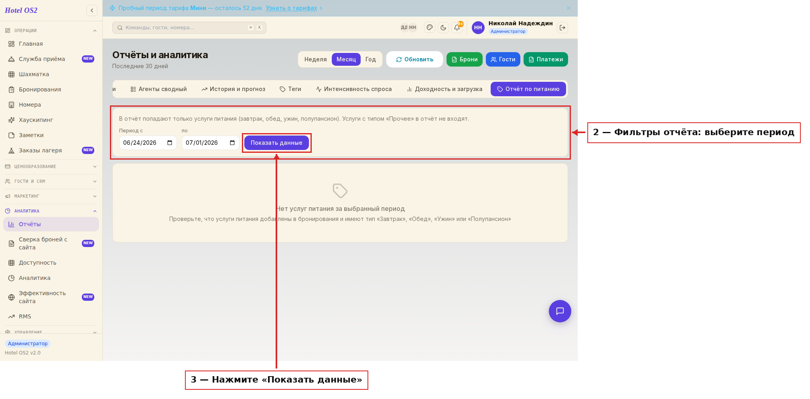The height and width of the screenshot is (399, 810).
Task: Click the logout icon next to the user name
Action: click(x=562, y=28)
